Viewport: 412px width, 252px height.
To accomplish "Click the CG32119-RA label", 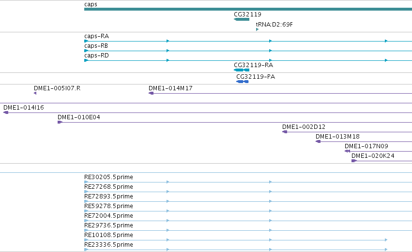I will point(253,65).
